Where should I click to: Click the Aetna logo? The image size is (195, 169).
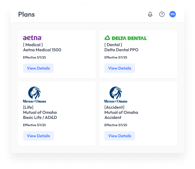33,38
